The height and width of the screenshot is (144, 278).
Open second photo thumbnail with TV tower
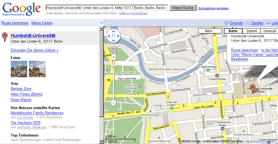37,69
